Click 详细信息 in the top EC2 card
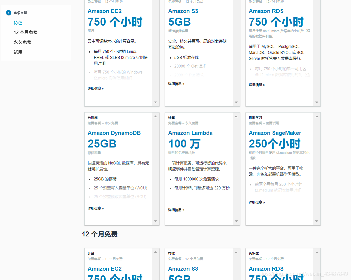This screenshot has width=351, height=280. point(96,89)
